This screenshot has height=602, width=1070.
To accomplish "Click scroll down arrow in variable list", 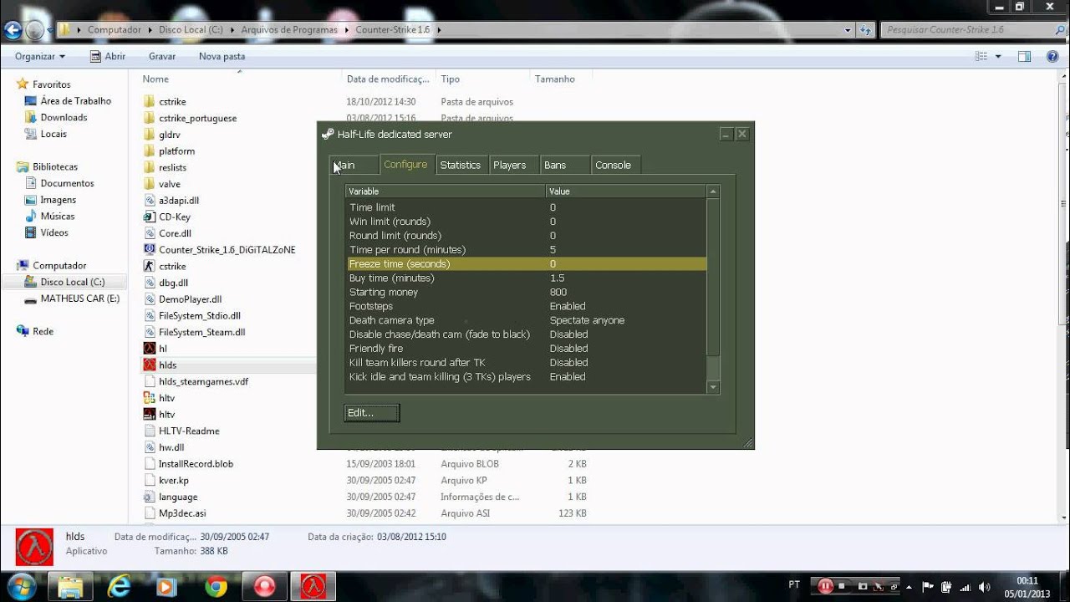I will [713, 388].
